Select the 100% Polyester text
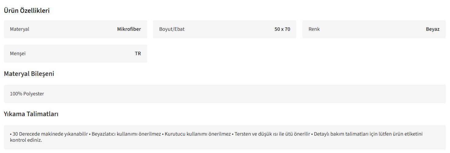The width and height of the screenshot is (450, 153). tap(27, 94)
